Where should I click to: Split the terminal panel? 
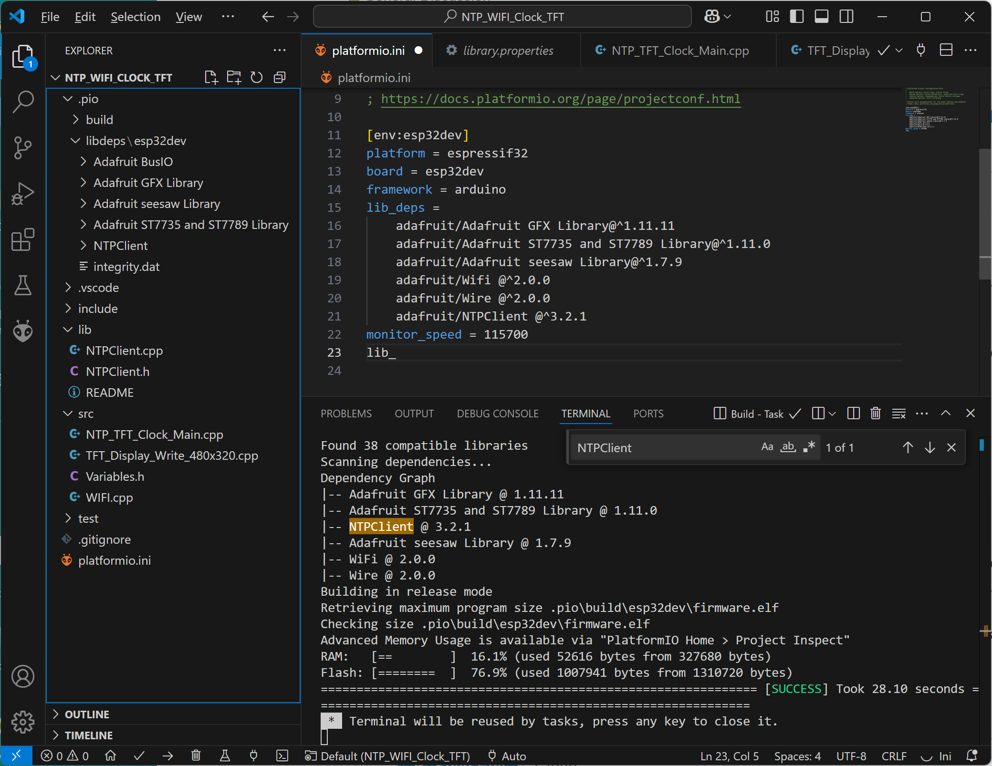click(x=854, y=414)
